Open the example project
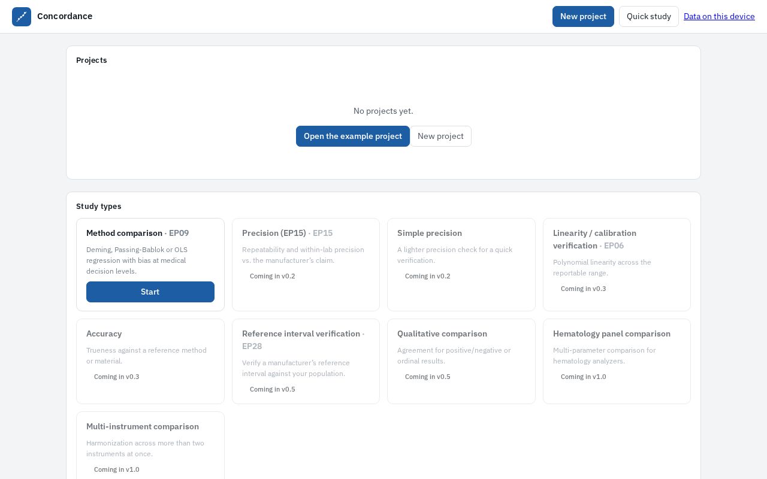Viewport: 767px width, 479px height. [x=353, y=136]
